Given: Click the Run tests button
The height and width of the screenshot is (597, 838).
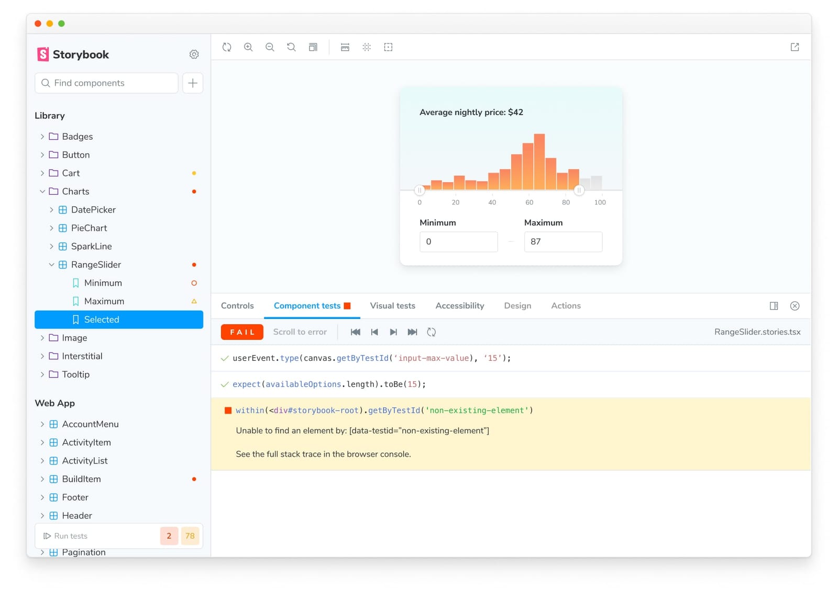Looking at the screenshot, I should point(66,536).
